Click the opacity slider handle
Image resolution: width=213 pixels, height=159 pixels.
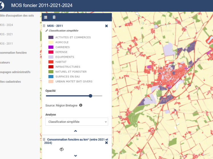91,96
